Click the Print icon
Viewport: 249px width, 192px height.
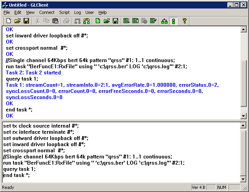click(x=66, y=21)
